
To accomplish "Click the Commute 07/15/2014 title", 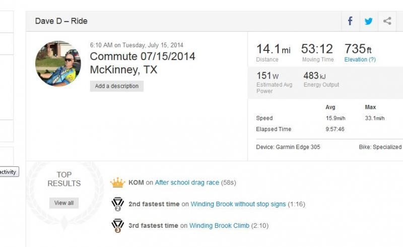I will tap(143, 56).
